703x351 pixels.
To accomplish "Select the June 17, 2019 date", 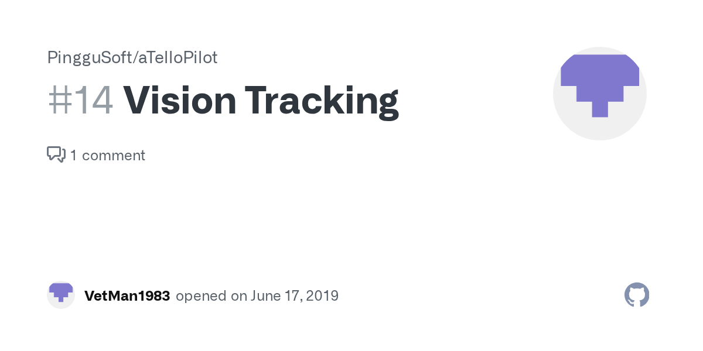I will [x=294, y=296].
